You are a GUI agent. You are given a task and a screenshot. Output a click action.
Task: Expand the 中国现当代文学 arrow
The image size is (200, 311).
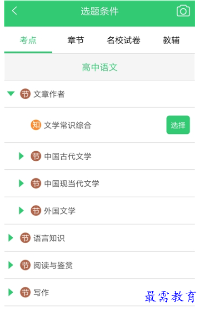(x=21, y=183)
